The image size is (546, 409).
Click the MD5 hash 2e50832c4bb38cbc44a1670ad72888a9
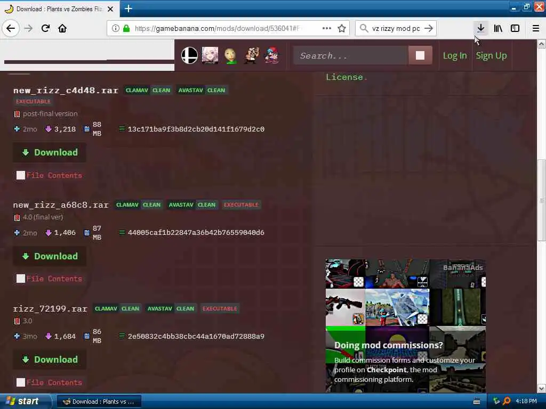(196, 337)
